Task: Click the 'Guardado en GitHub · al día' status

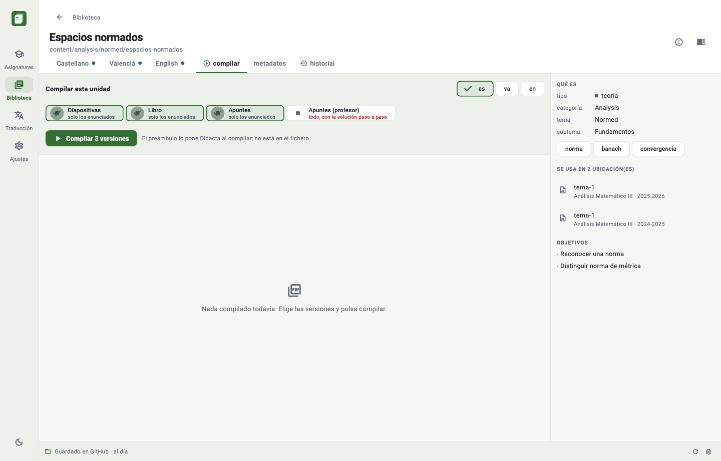Action: pyautogui.click(x=91, y=451)
